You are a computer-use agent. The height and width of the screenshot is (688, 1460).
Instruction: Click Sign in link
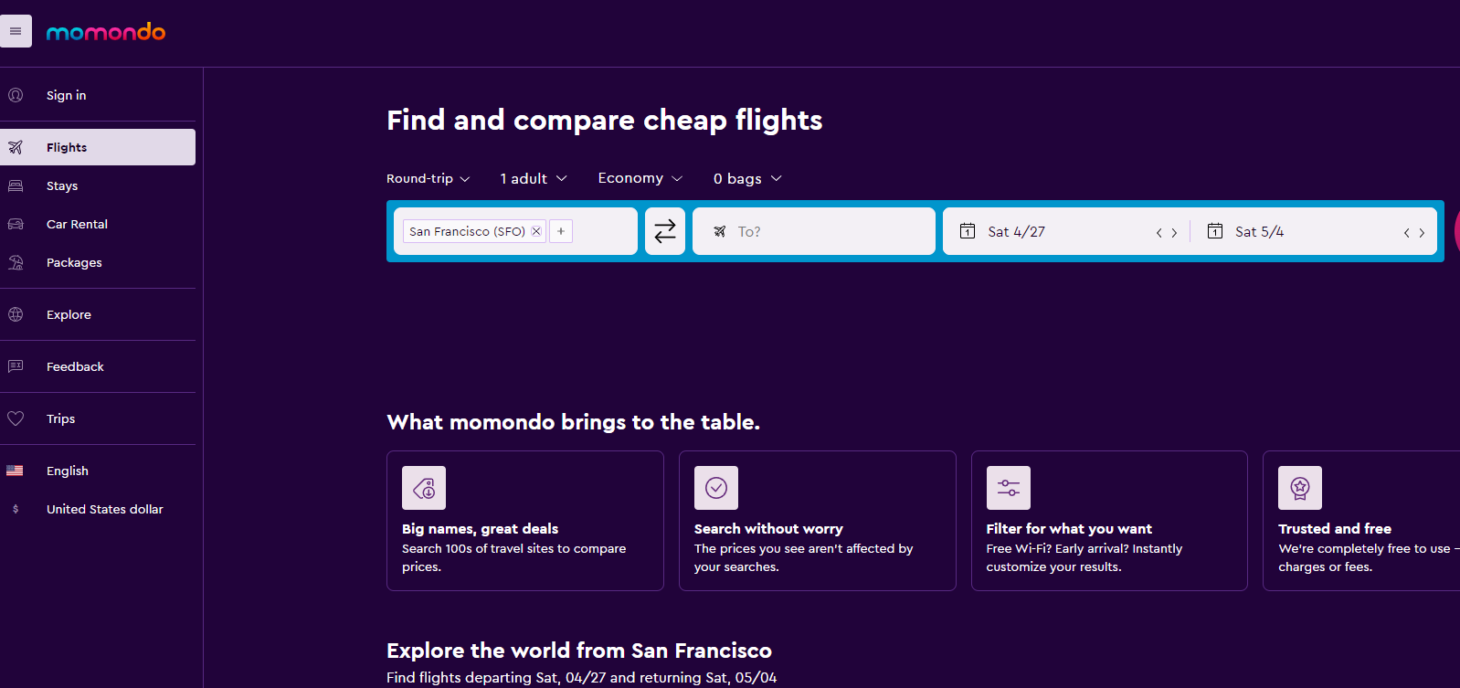pyautogui.click(x=66, y=95)
